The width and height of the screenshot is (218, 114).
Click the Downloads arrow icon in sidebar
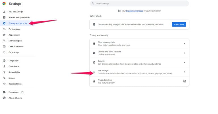click(x=4, y=66)
